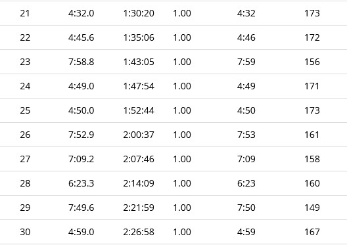The height and width of the screenshot is (245, 347).
Task: Select lap 23 time 7:58.8
Action: point(81,62)
